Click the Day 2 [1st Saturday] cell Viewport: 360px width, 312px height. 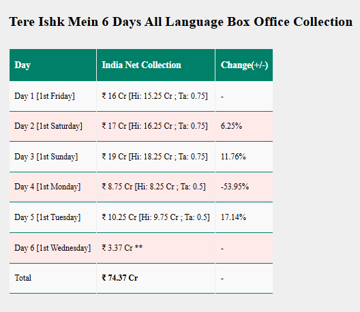52,127
